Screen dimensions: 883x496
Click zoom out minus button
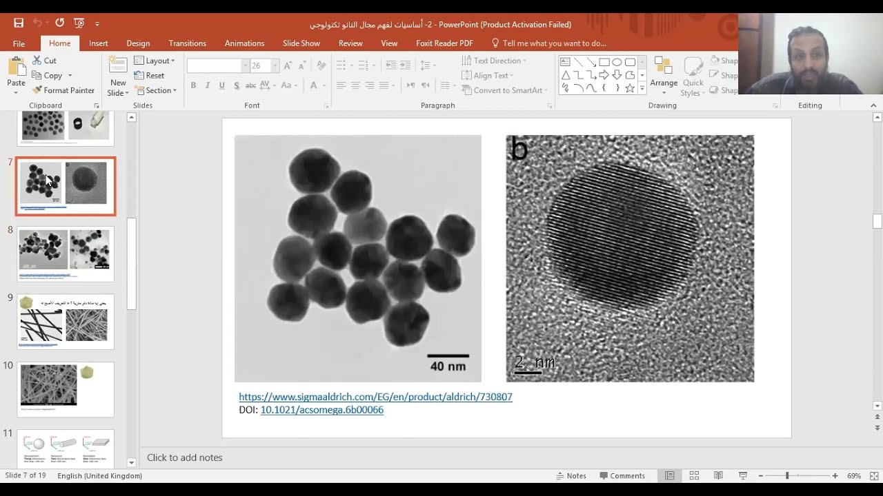pyautogui.click(x=761, y=476)
